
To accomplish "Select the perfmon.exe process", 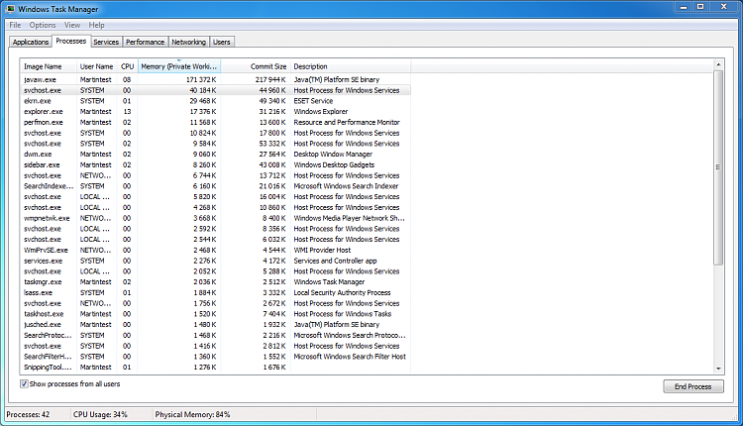I will [216, 122].
